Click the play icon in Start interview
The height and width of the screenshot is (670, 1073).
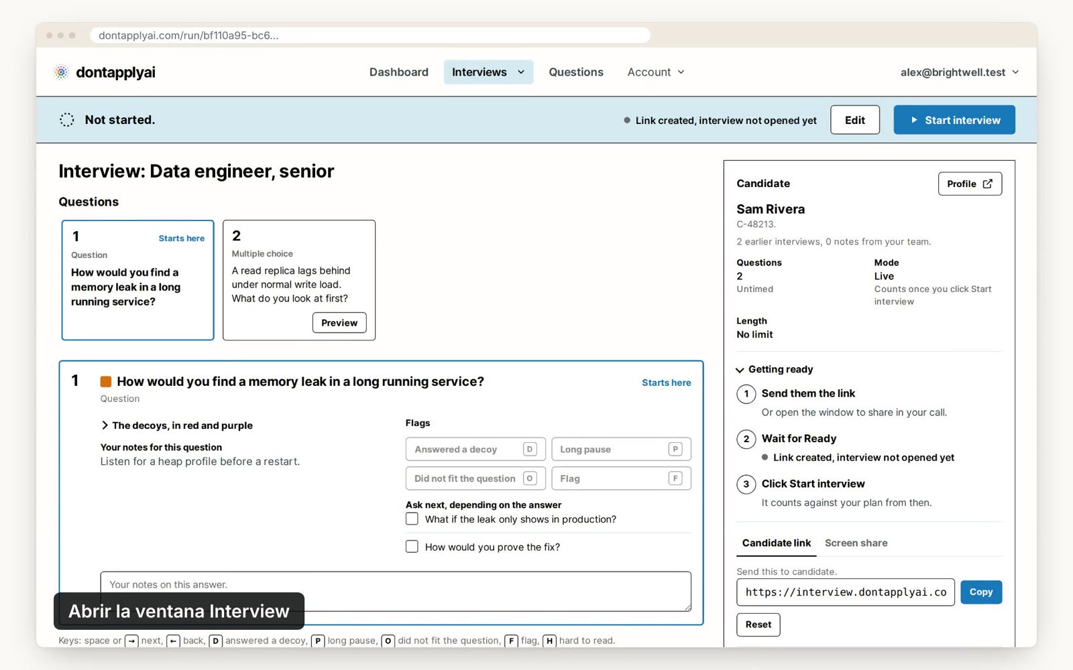click(913, 120)
